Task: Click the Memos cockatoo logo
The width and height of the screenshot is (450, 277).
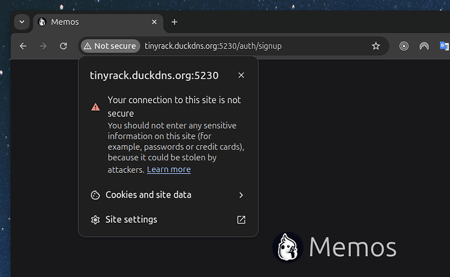Action: (x=288, y=247)
